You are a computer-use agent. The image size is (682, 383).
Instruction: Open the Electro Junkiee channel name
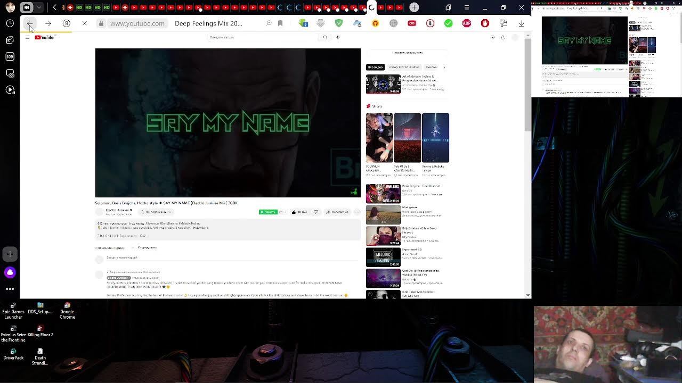point(118,210)
